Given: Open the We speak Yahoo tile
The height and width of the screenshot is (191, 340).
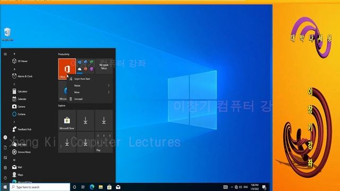Looking at the screenshot, I should coord(104,66).
